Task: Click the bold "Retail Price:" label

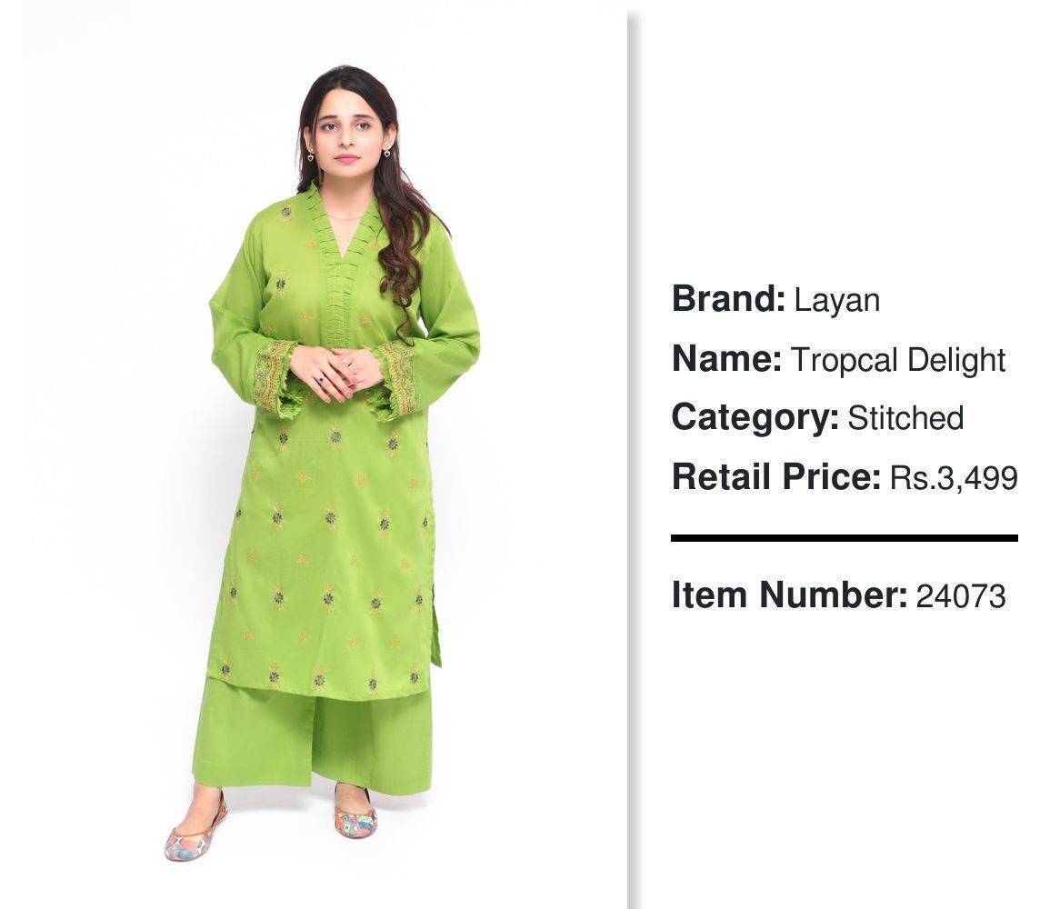Action: coord(776,477)
